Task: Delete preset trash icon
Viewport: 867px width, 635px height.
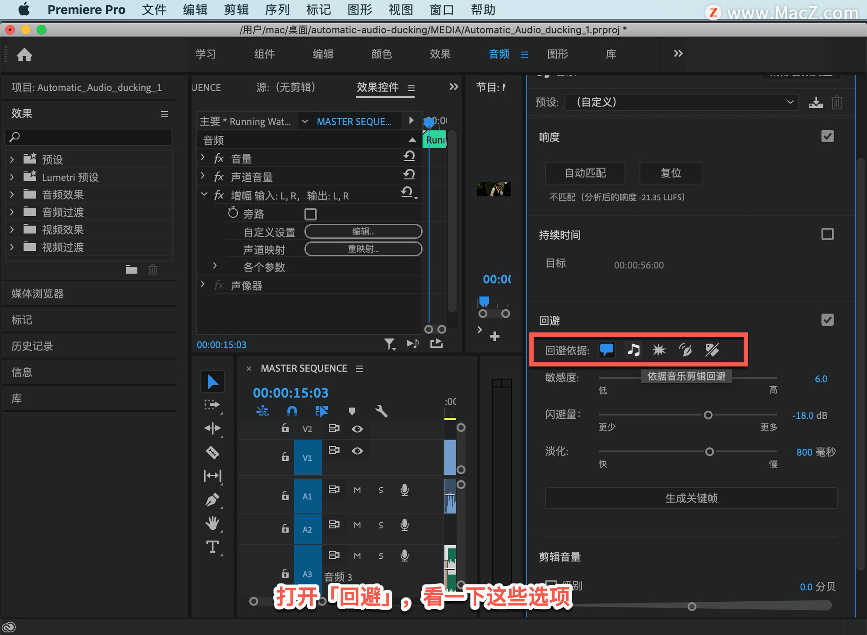Action: tap(837, 102)
